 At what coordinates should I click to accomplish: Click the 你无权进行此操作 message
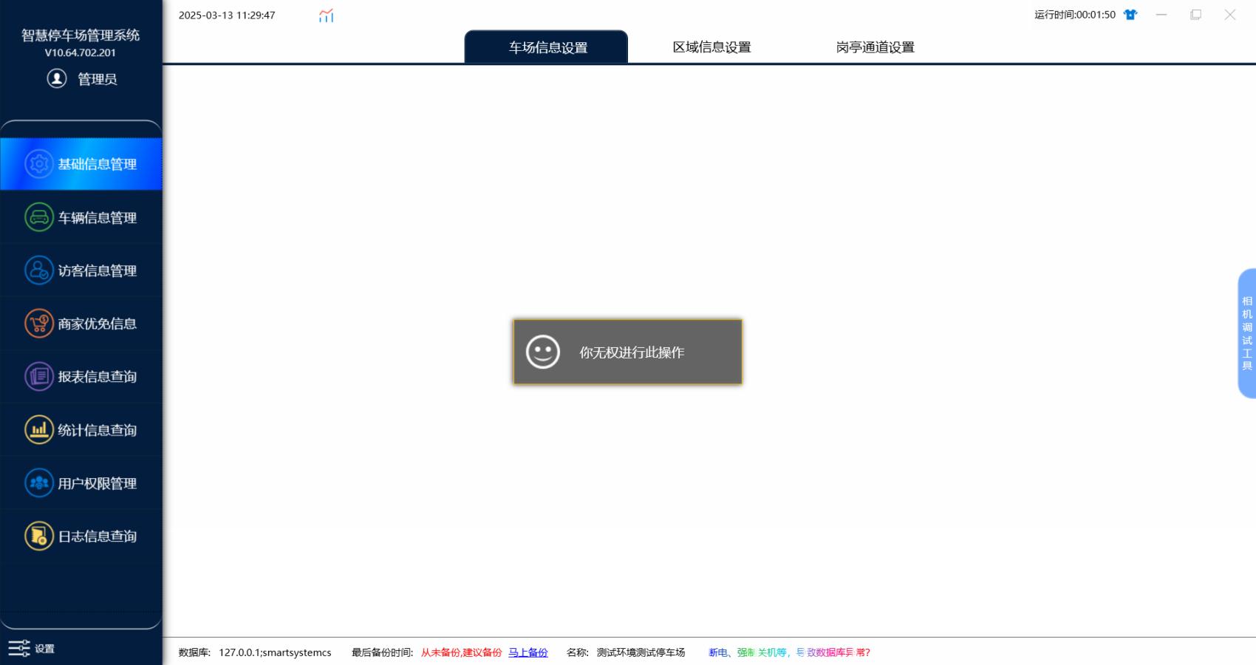point(632,352)
